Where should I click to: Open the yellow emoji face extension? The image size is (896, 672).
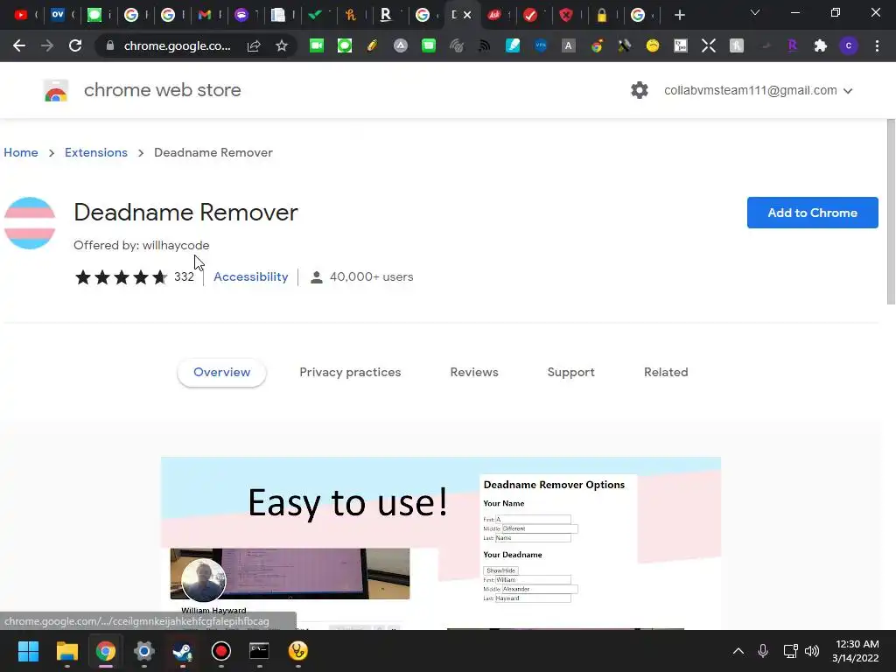pos(652,45)
